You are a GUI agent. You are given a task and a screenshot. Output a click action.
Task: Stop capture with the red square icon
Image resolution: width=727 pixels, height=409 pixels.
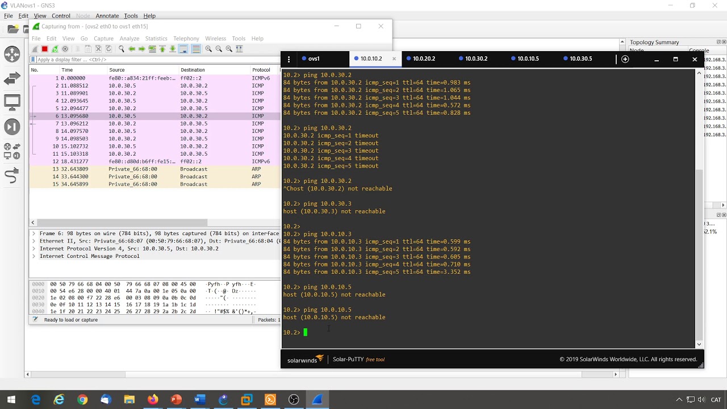(x=44, y=49)
